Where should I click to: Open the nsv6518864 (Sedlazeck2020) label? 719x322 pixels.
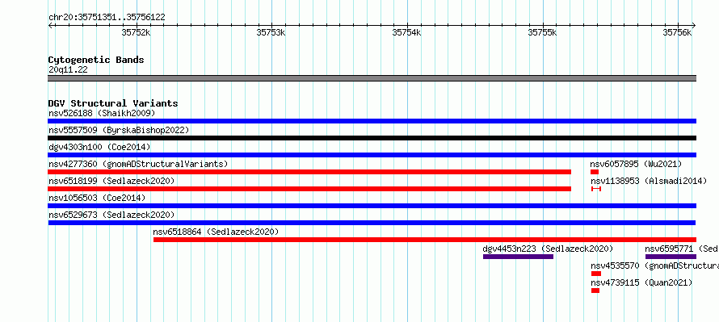216,232
